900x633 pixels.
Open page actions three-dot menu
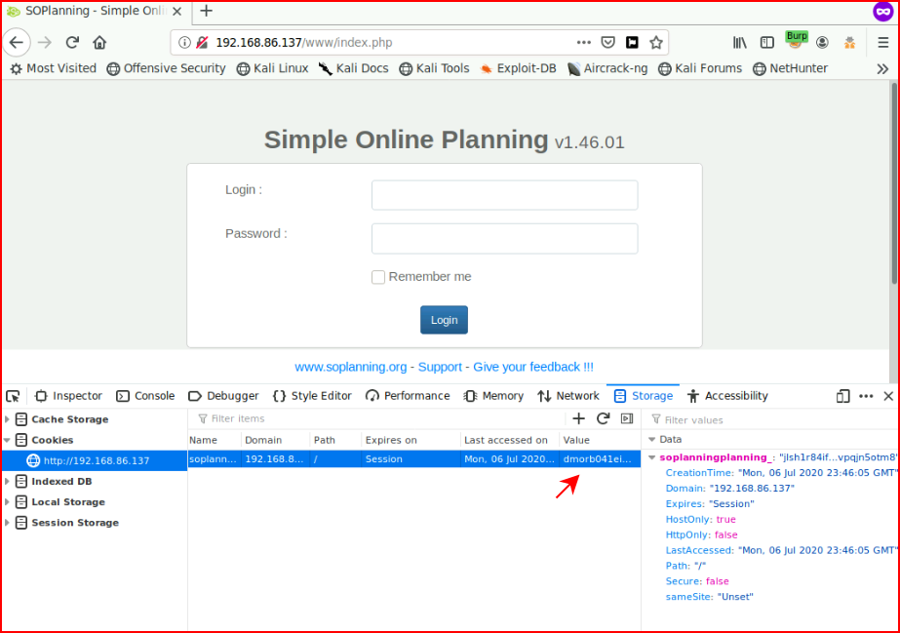(x=584, y=43)
